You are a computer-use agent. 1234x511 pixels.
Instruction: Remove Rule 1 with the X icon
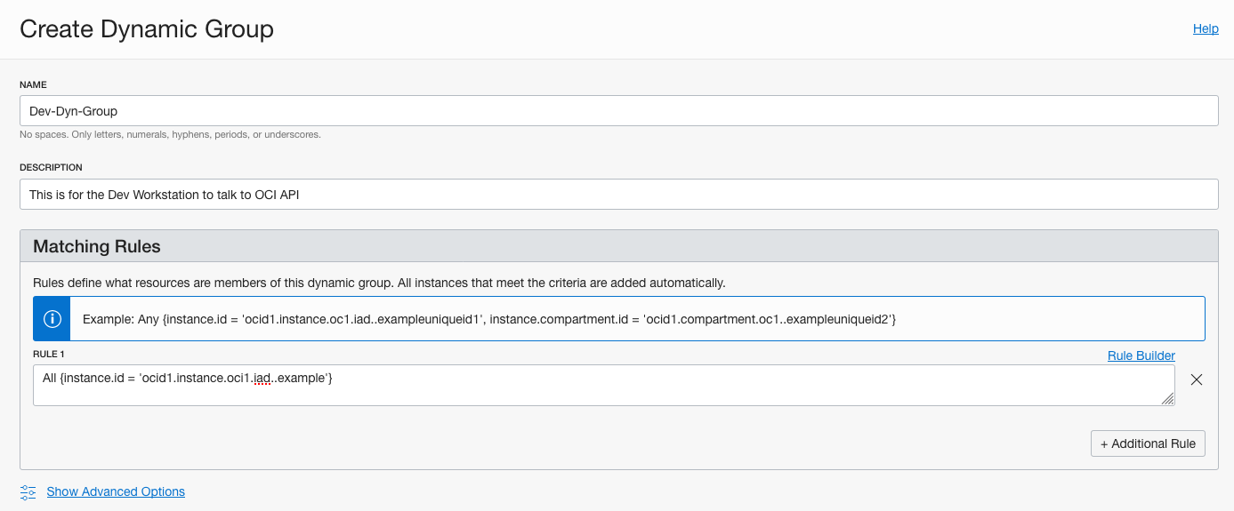pos(1197,379)
